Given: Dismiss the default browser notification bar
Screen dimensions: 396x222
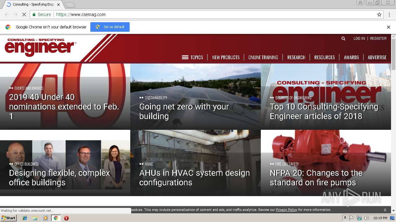Looking at the screenshot, I should pyautogui.click(x=389, y=27).
